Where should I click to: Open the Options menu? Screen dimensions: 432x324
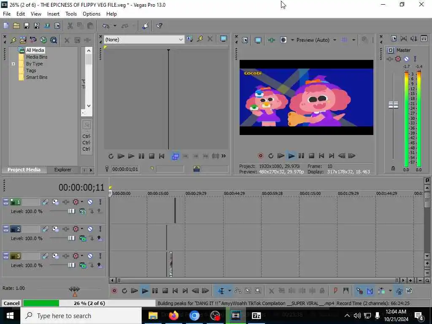click(x=92, y=14)
